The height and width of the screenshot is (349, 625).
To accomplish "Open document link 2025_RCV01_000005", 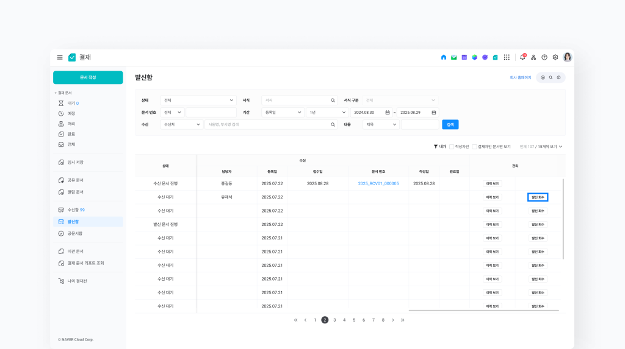I will (x=378, y=183).
